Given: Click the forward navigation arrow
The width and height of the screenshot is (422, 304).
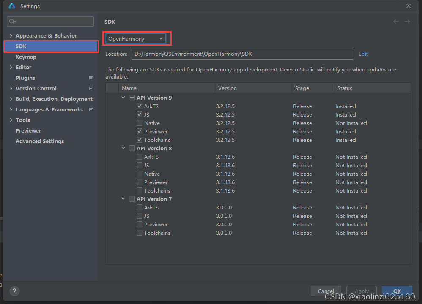Looking at the screenshot, I should [x=407, y=22].
